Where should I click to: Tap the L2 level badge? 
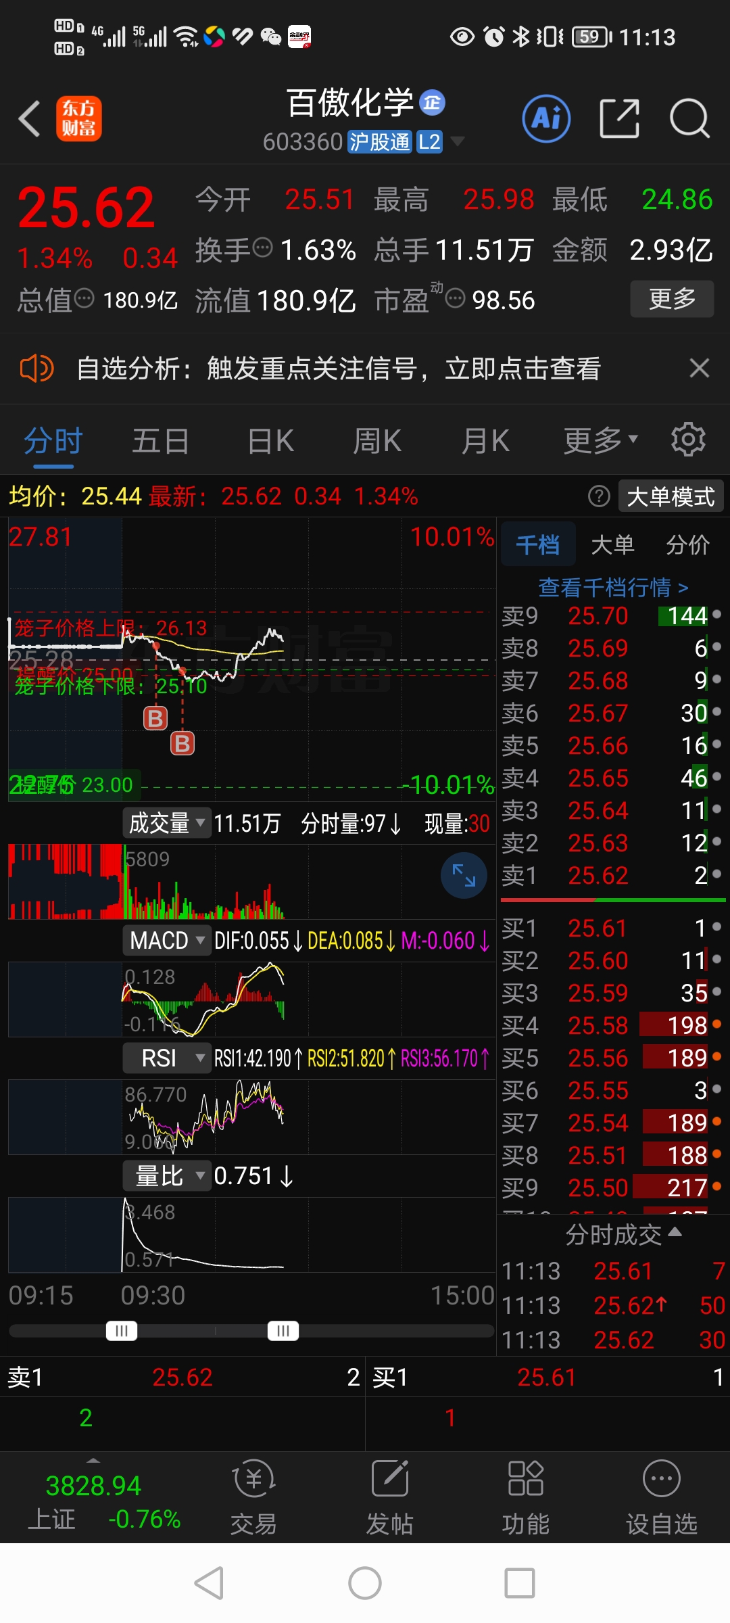429,142
